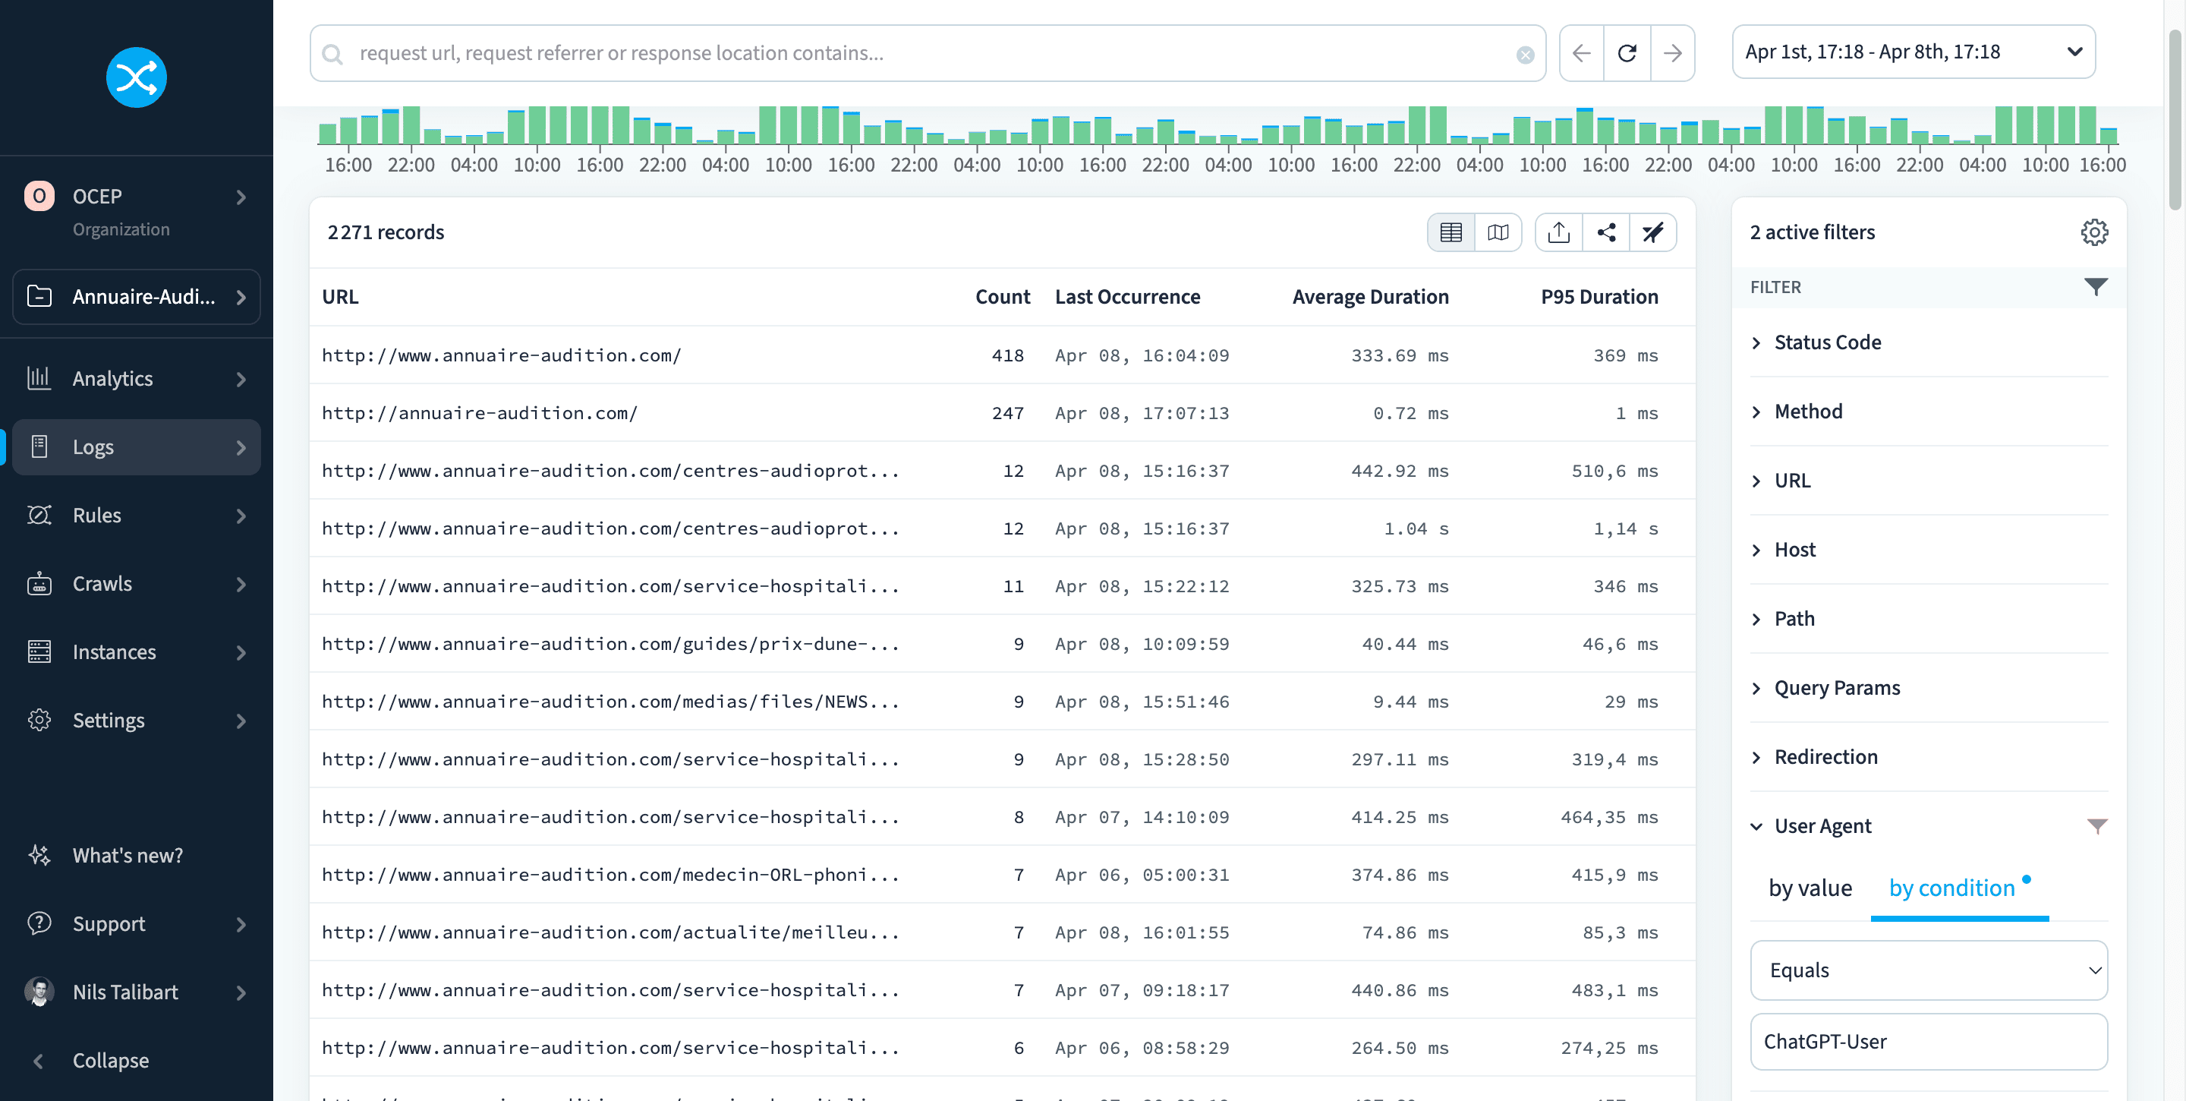Open the Analytics menu
The width and height of the screenshot is (2186, 1101).
tap(136, 379)
